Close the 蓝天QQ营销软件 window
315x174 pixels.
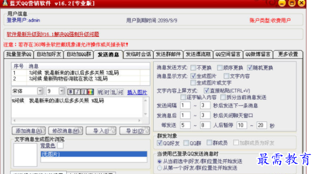pyautogui.click(x=301, y=3)
